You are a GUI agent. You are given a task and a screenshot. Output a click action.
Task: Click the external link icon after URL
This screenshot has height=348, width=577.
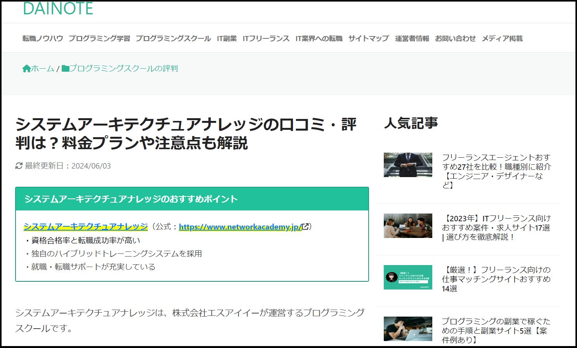pyautogui.click(x=305, y=226)
